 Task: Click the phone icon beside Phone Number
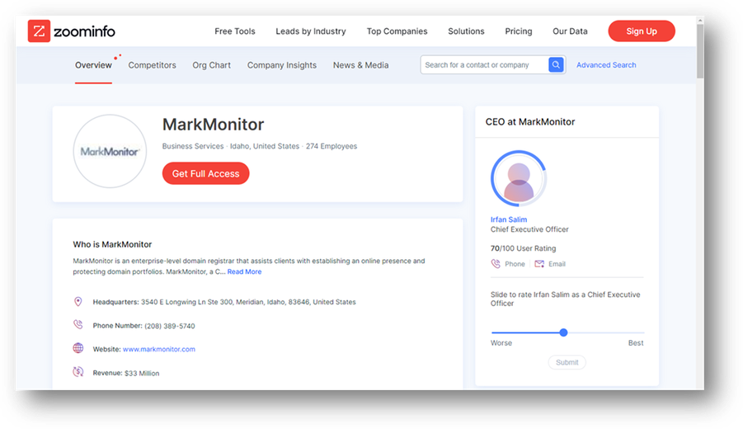(78, 325)
